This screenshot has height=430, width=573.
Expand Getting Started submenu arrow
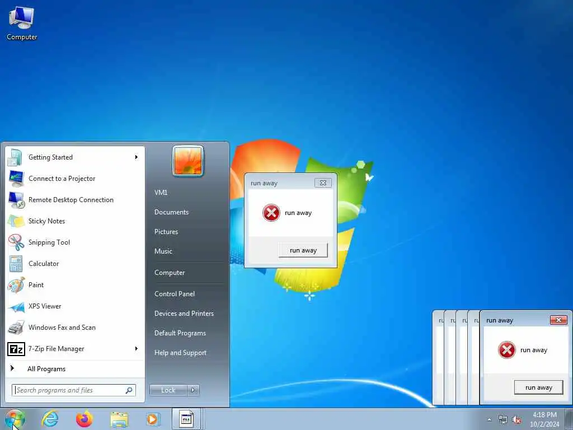click(137, 157)
